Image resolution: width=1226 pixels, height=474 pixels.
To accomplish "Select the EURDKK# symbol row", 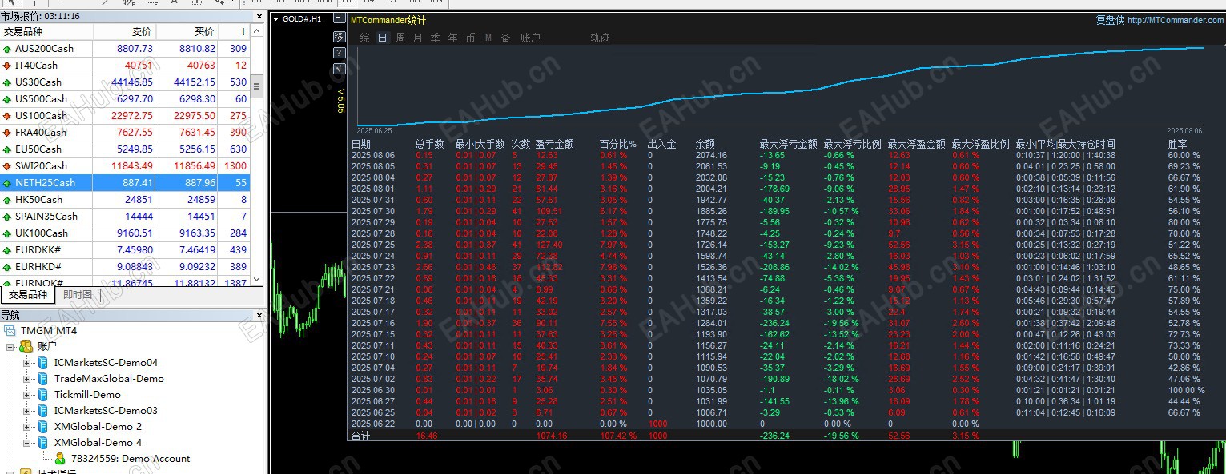I will pos(126,250).
